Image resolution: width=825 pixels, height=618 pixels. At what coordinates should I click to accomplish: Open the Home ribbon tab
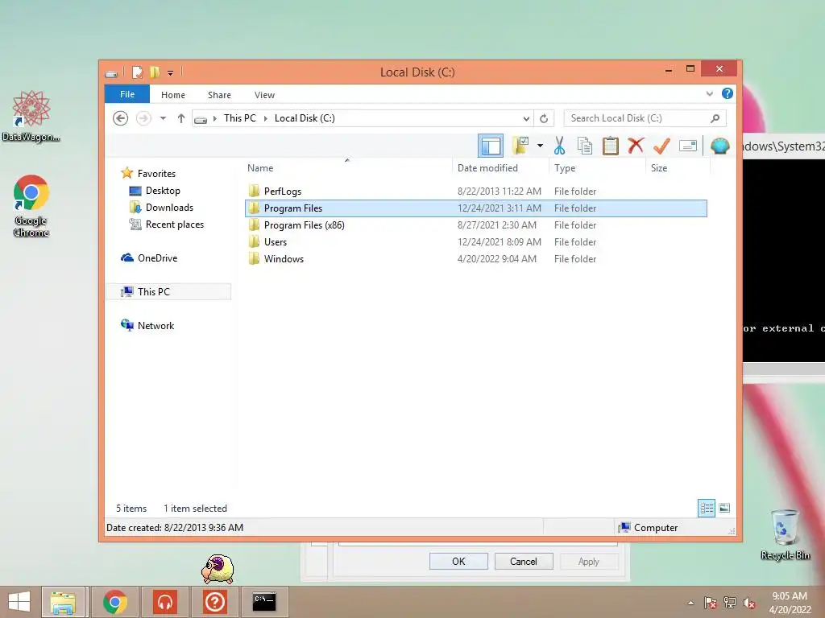click(173, 95)
